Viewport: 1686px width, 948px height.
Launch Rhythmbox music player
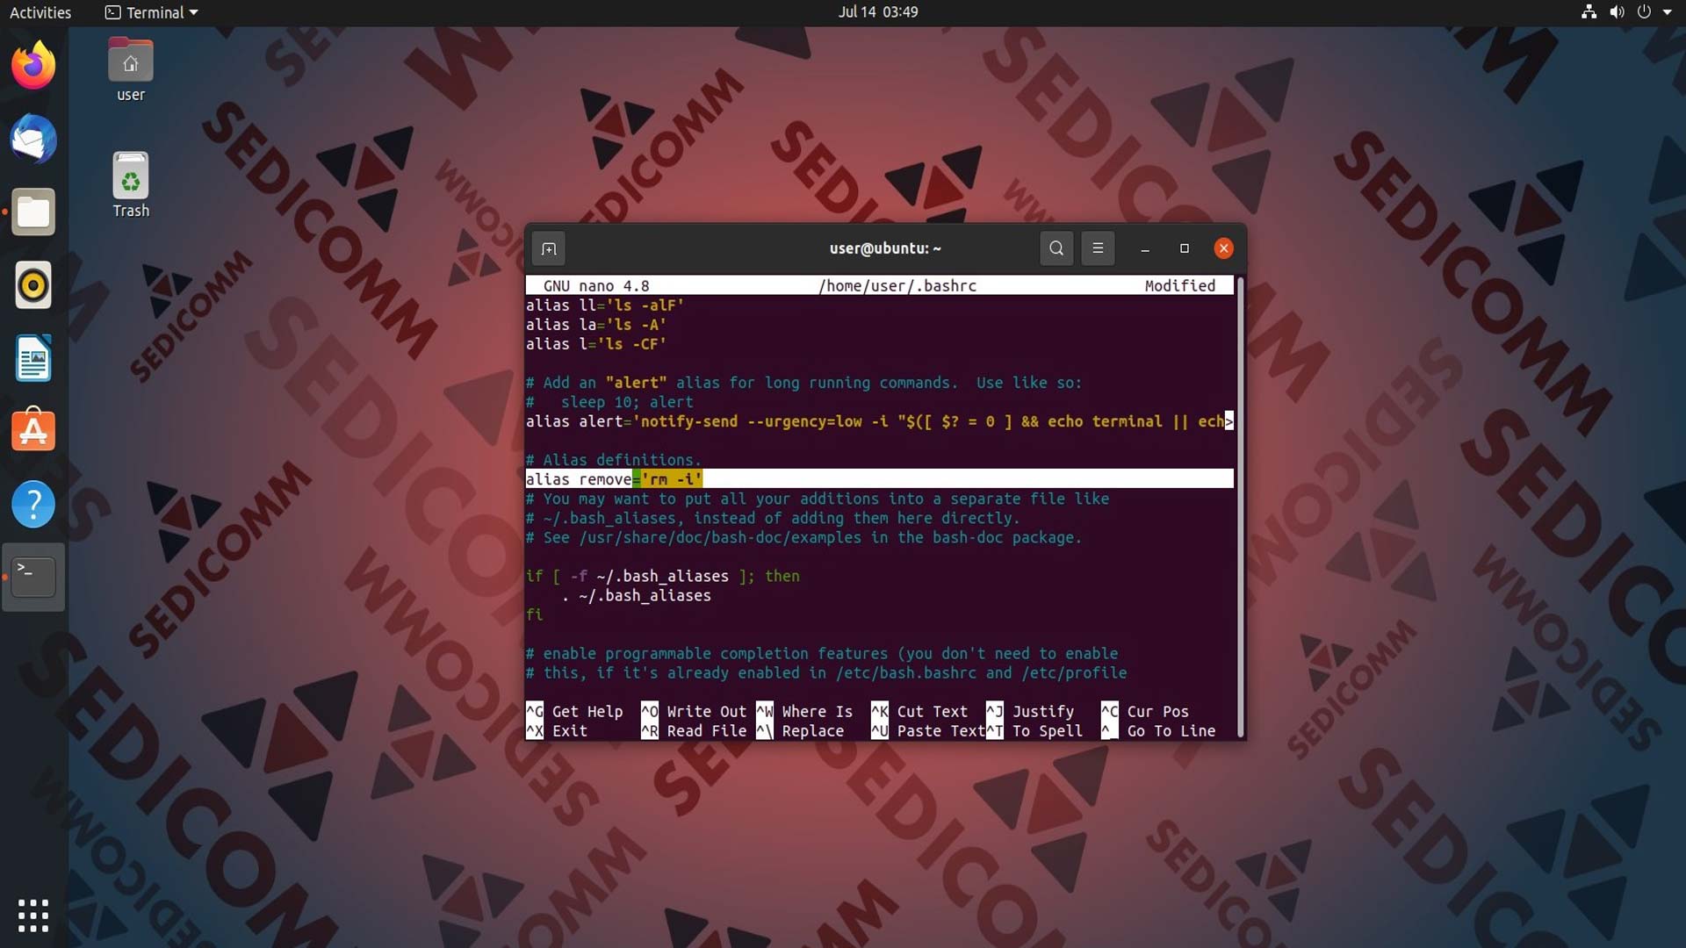pyautogui.click(x=33, y=285)
